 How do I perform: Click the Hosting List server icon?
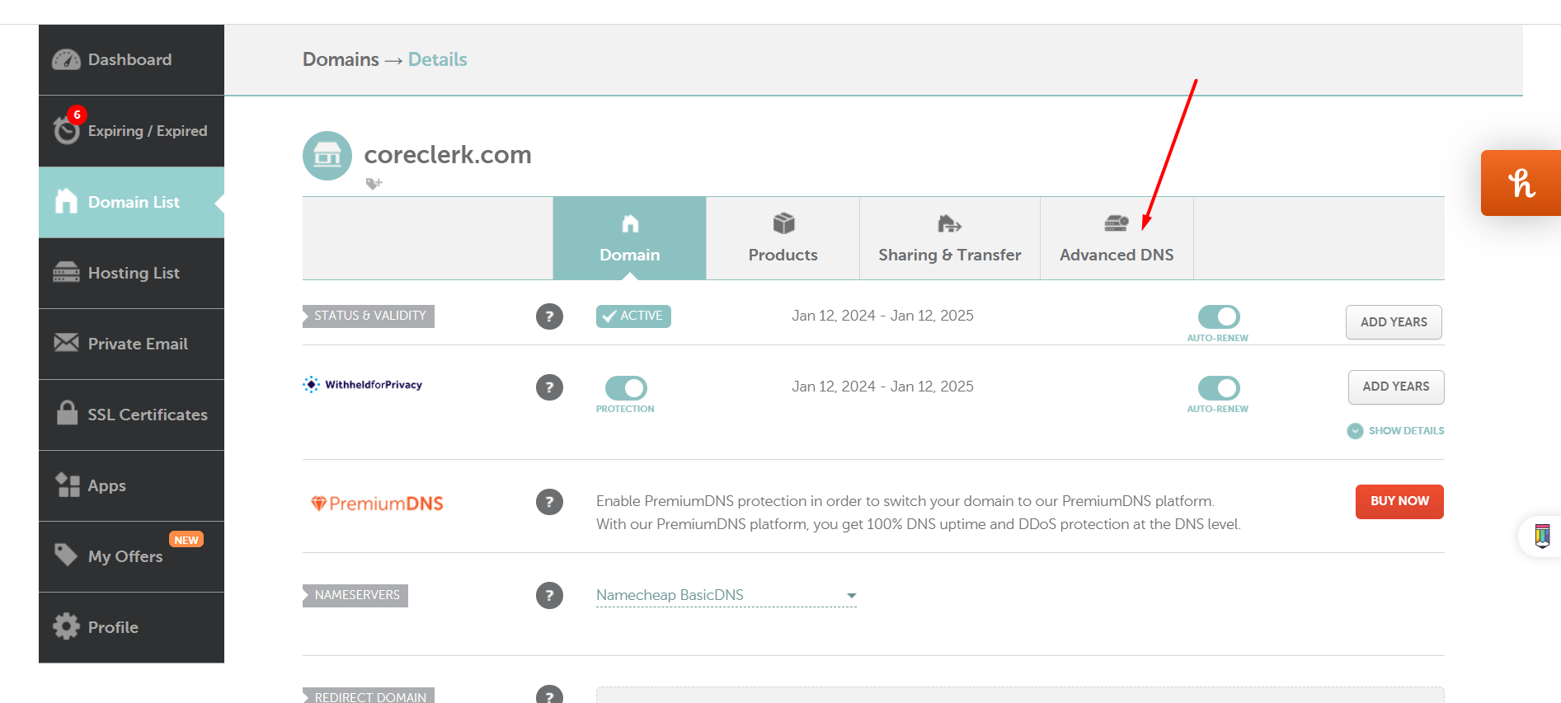pos(66,272)
